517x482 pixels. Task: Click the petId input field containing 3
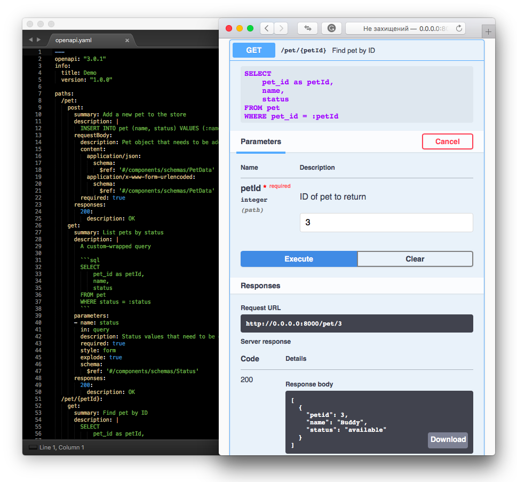click(x=386, y=223)
